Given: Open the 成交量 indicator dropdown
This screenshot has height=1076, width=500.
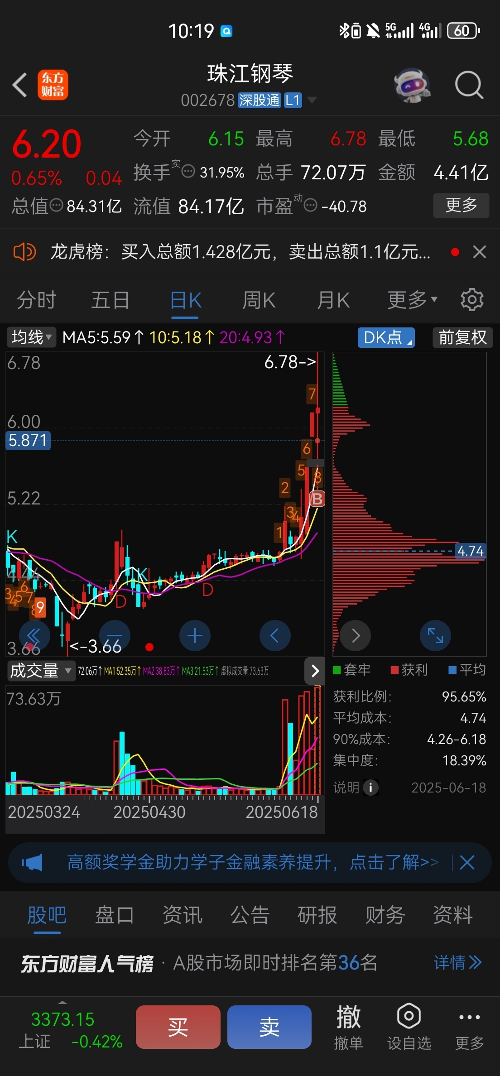Looking at the screenshot, I should pos(41,671).
